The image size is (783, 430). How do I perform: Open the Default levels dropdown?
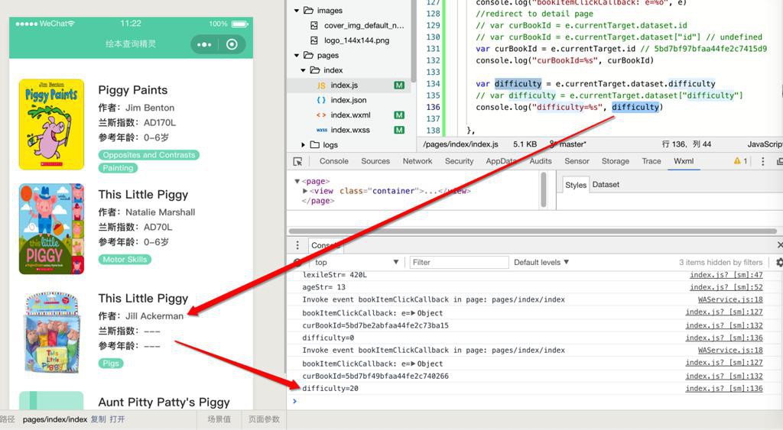click(x=541, y=262)
